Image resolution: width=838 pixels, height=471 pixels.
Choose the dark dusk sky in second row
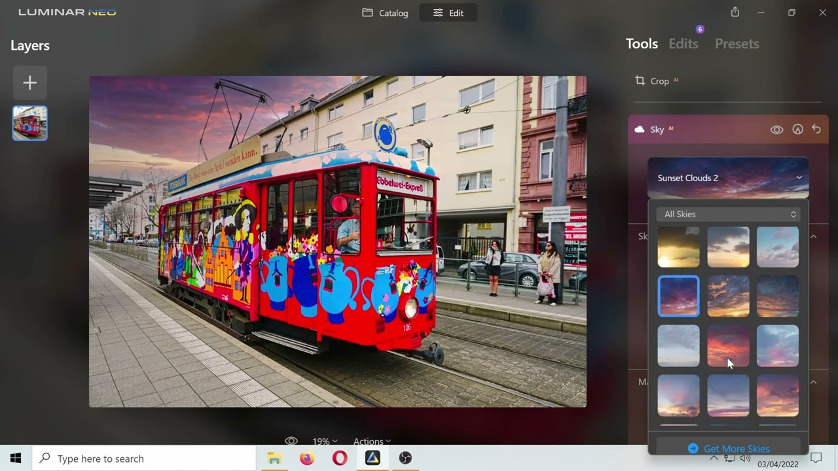point(778,296)
